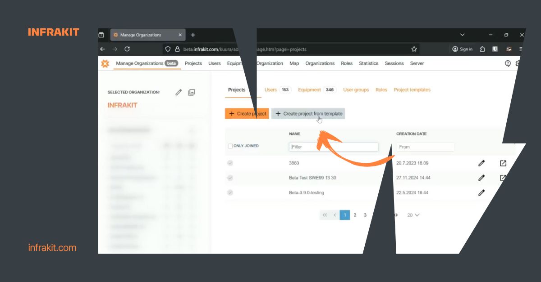Image resolution: width=541 pixels, height=282 pixels.
Task: Click the browser forward arrow
Action: [115, 49]
